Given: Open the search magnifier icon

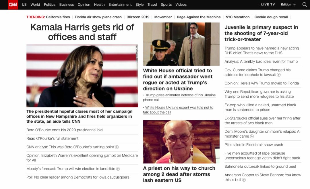Looking at the screenshot, I should click(305, 4).
